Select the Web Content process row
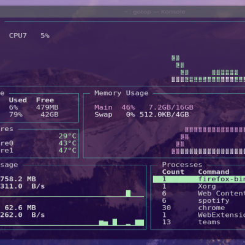The height and width of the screenshot is (245, 245). tap(199, 194)
